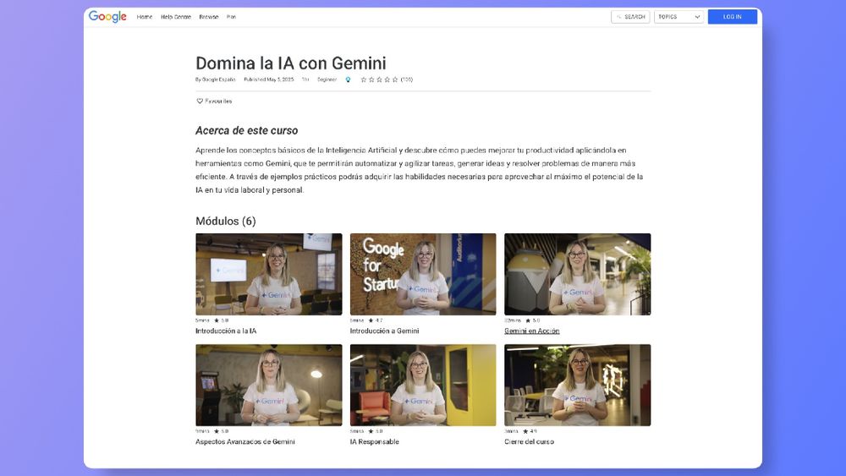
Task: Click the Google logo
Action: (107, 17)
